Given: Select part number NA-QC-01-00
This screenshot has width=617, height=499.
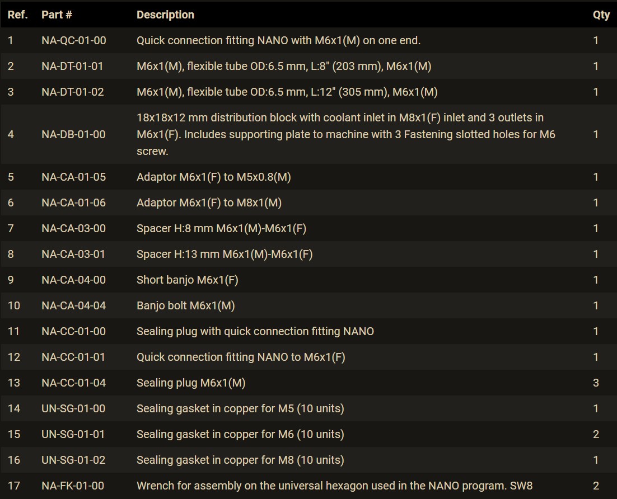Looking at the screenshot, I should tap(73, 40).
